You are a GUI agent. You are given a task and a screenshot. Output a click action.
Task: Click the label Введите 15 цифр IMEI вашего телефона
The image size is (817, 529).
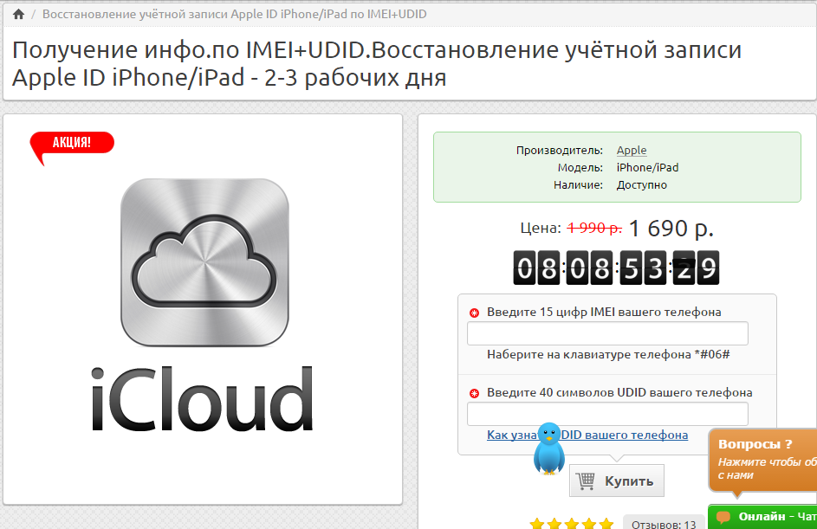604,312
